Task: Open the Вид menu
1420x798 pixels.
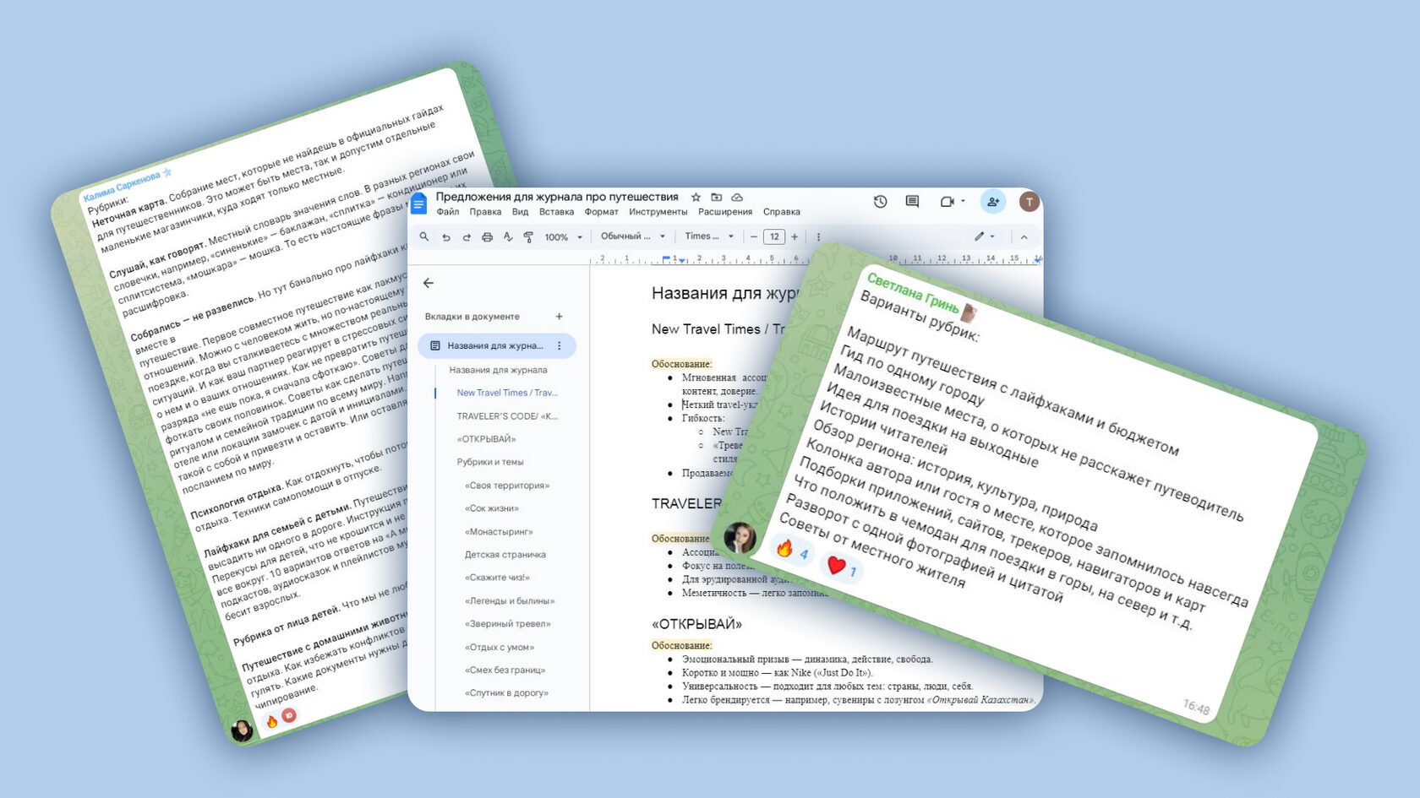Action: click(x=521, y=212)
